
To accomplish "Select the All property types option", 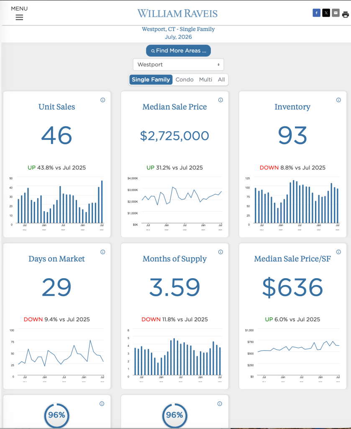I will coord(221,80).
